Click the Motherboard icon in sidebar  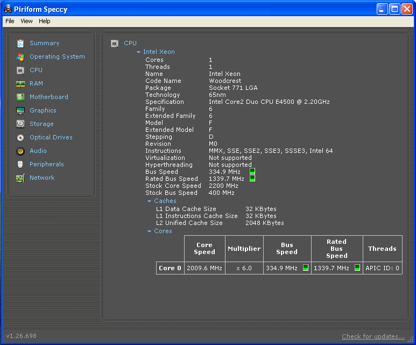pyautogui.click(x=20, y=97)
